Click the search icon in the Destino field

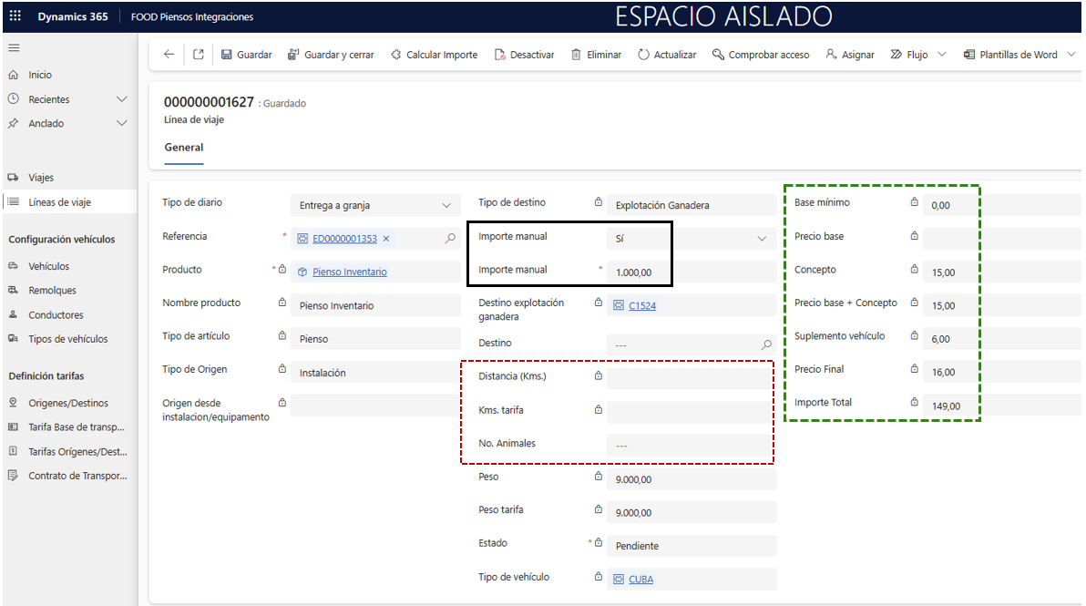tap(766, 345)
